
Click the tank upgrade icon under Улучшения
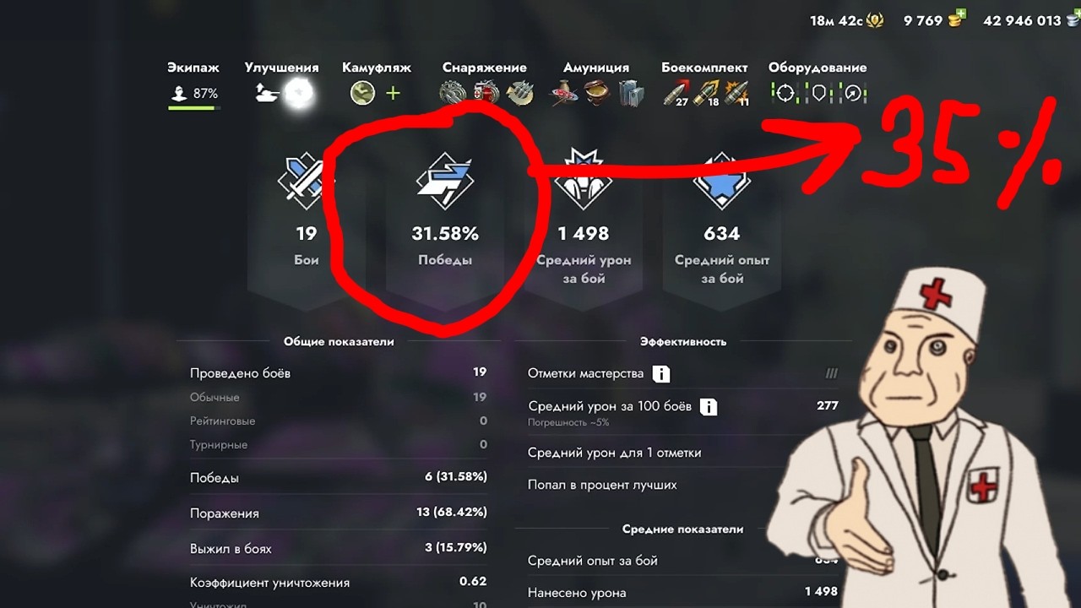[x=268, y=93]
